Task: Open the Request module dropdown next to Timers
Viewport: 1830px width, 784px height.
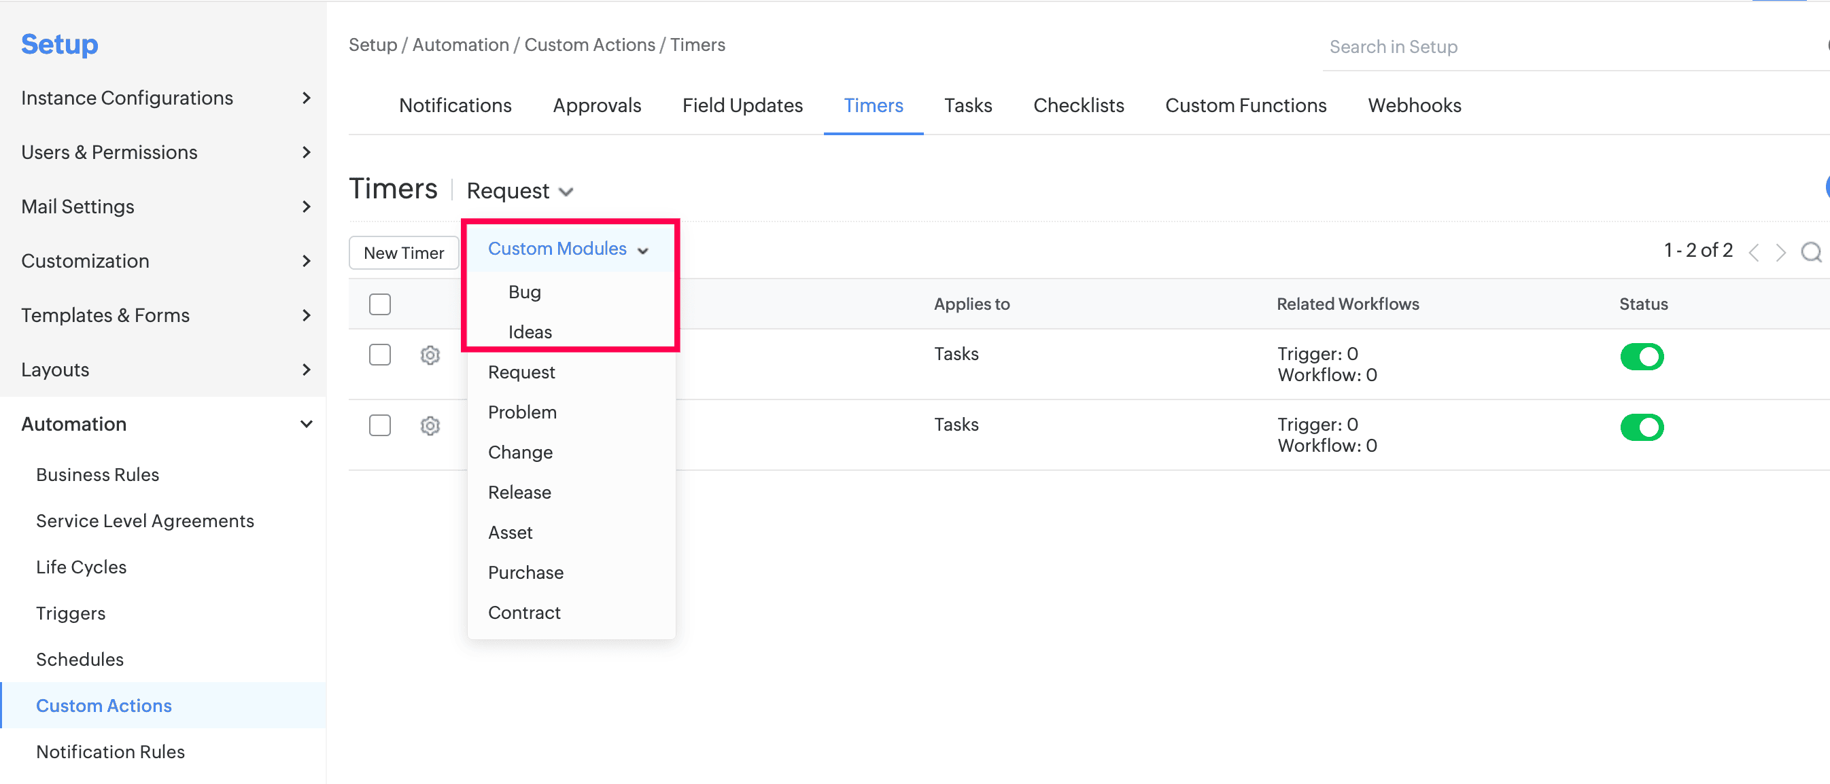Action: [519, 190]
